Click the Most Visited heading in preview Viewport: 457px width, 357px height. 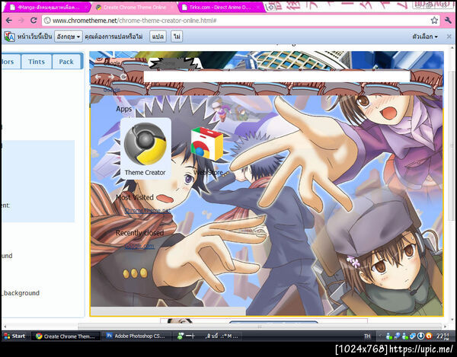point(135,197)
